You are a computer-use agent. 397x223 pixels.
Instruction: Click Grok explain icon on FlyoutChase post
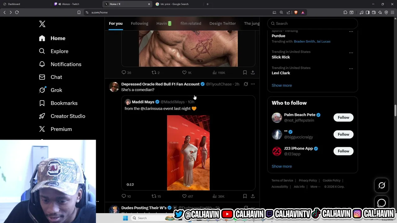click(x=246, y=84)
